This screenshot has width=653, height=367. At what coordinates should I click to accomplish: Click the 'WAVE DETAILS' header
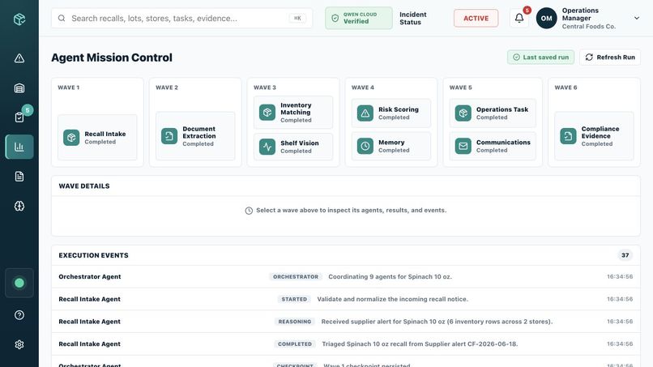(84, 186)
